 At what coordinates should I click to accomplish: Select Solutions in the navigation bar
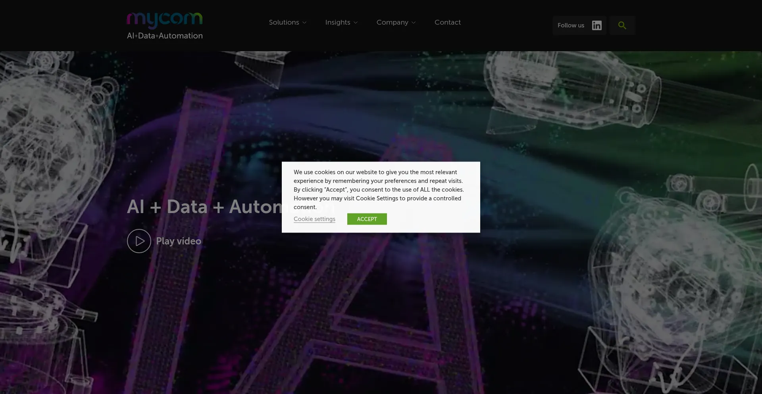pos(284,22)
